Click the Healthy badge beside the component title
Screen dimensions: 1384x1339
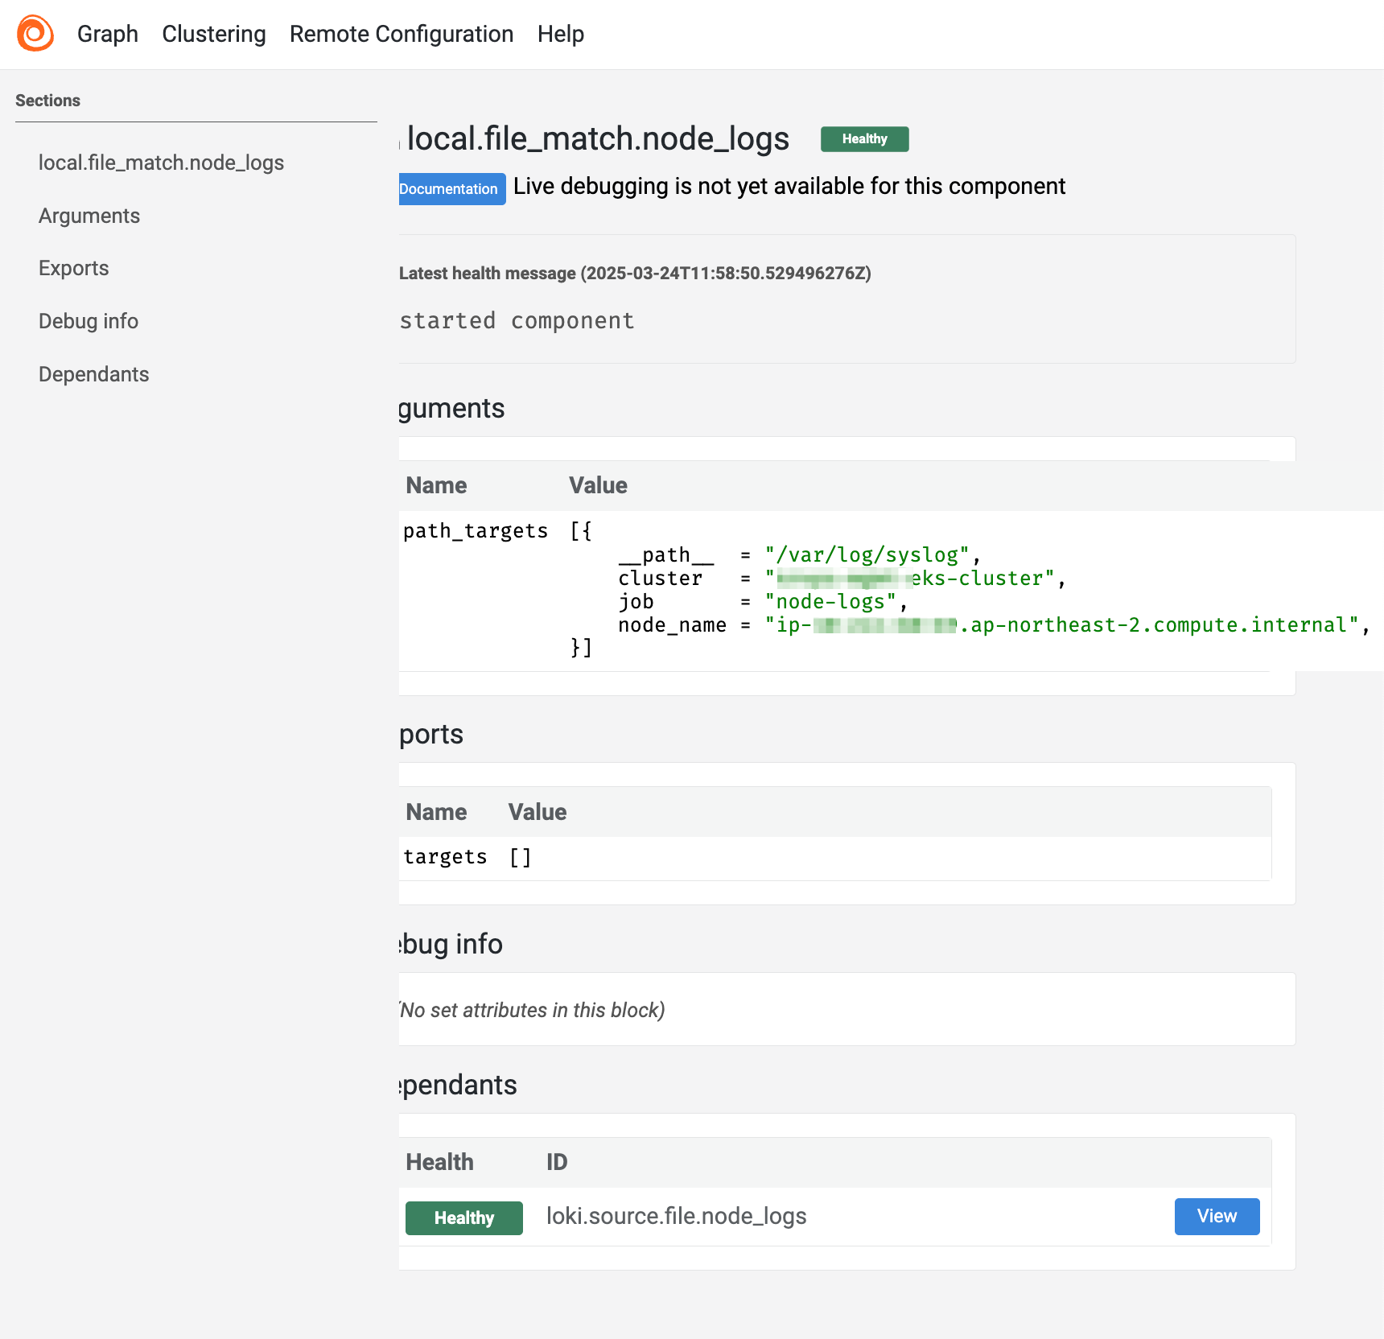864,138
